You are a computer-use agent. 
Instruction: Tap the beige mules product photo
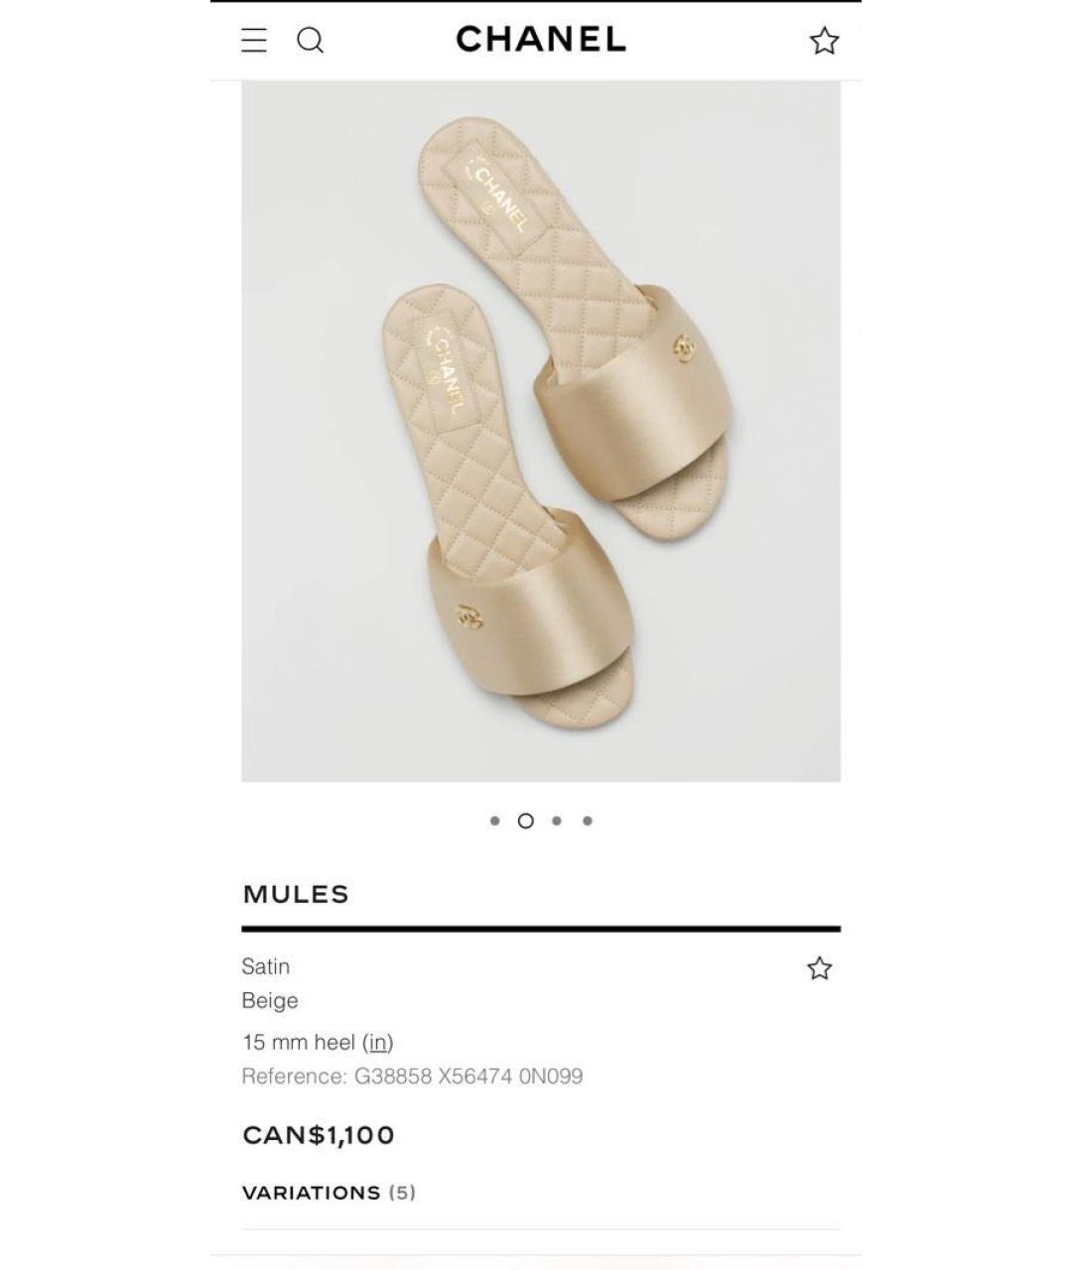(541, 432)
